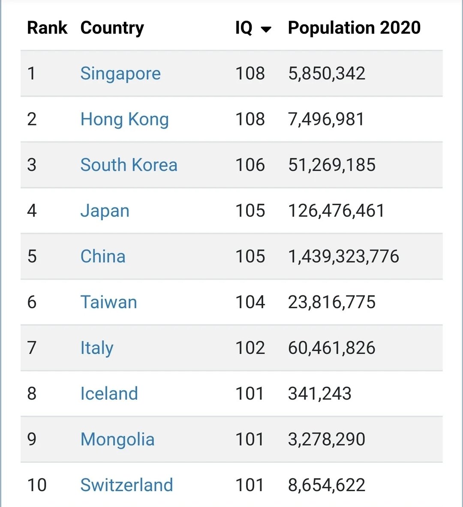Viewport: 463px width, 507px height.
Task: Open the Hong Kong country link
Action: point(125,119)
